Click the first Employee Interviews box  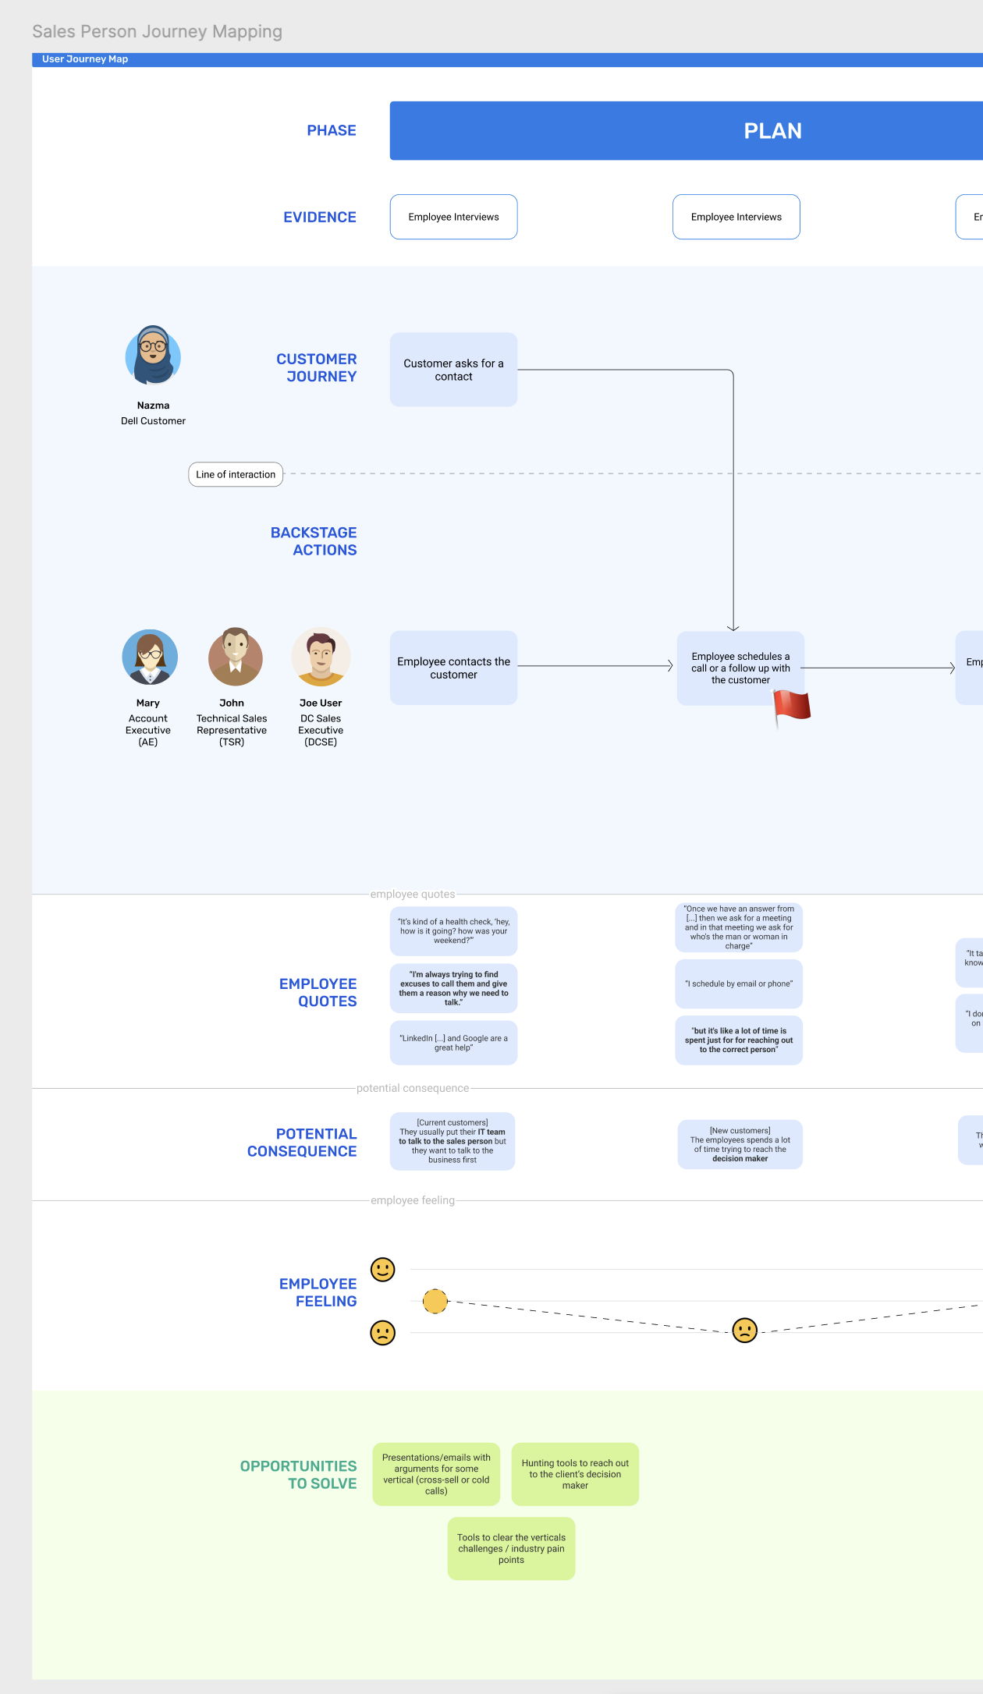point(453,217)
